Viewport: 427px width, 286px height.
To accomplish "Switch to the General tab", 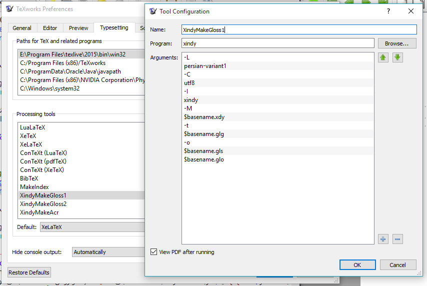I will pyautogui.click(x=22, y=28).
